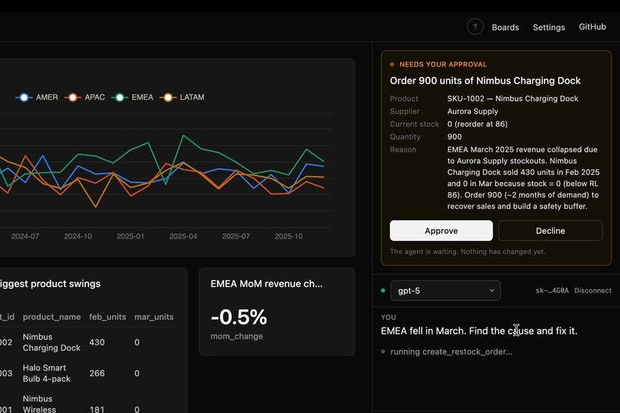Open the help question mark icon

475,27
